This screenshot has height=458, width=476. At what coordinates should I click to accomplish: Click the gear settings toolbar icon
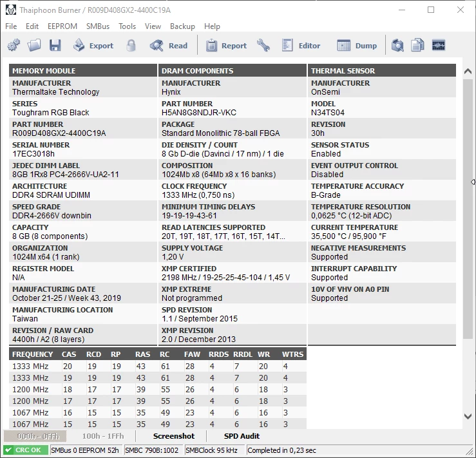coord(14,46)
